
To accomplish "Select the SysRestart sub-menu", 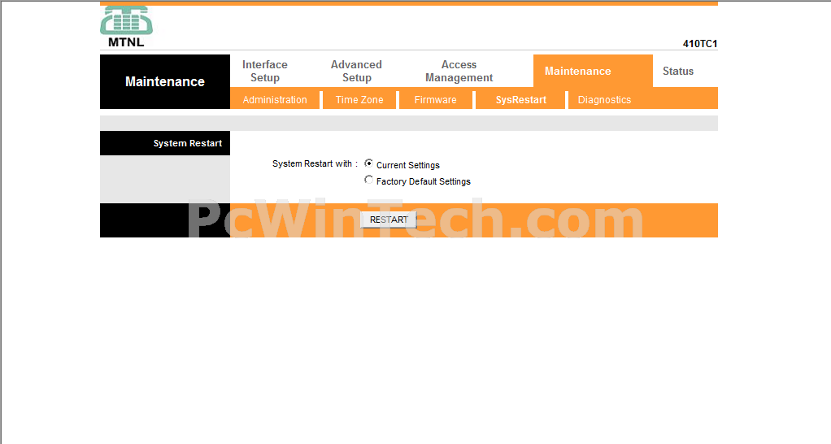I will pyautogui.click(x=521, y=99).
